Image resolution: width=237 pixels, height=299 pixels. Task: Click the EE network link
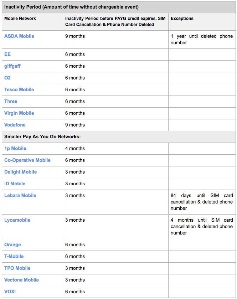7,54
